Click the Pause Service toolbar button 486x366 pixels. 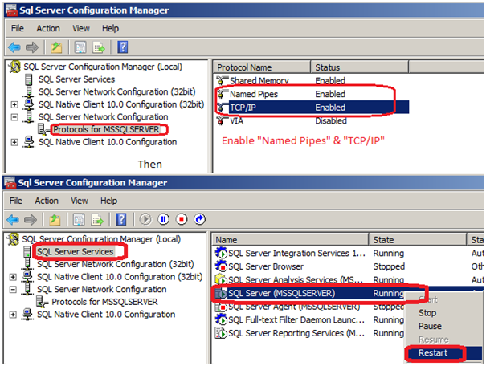164,219
